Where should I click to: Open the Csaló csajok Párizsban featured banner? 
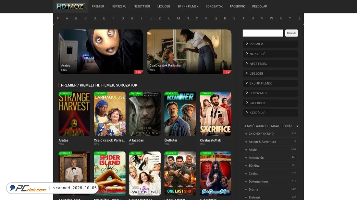click(x=189, y=52)
